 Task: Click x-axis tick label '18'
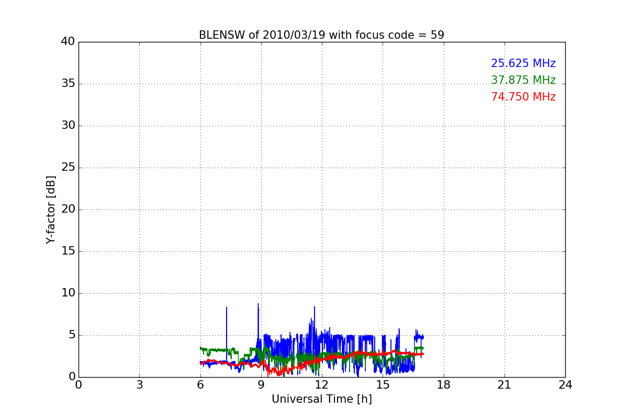click(x=444, y=385)
